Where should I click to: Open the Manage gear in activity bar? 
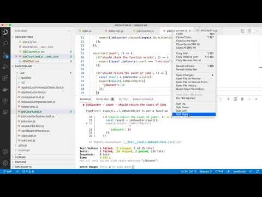click(5, 163)
